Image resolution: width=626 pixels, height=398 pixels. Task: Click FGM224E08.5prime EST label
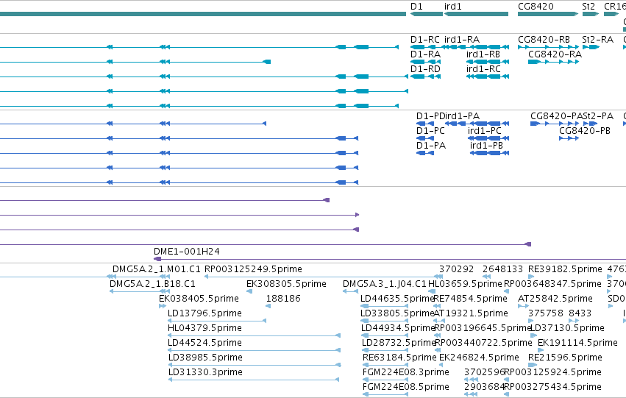405,387
